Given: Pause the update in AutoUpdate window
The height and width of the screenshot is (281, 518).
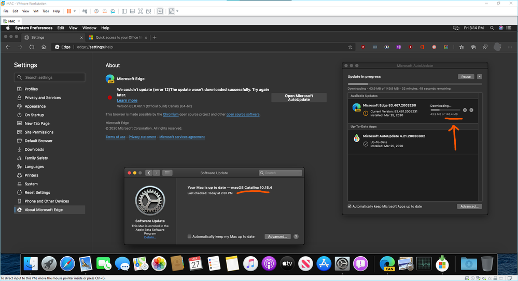Looking at the screenshot, I should point(466,77).
